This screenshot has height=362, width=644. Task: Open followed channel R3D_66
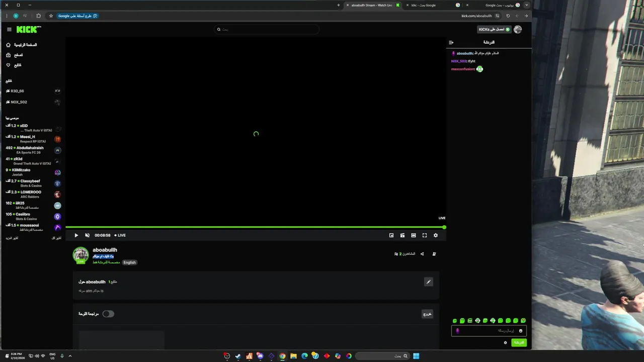pos(33,91)
